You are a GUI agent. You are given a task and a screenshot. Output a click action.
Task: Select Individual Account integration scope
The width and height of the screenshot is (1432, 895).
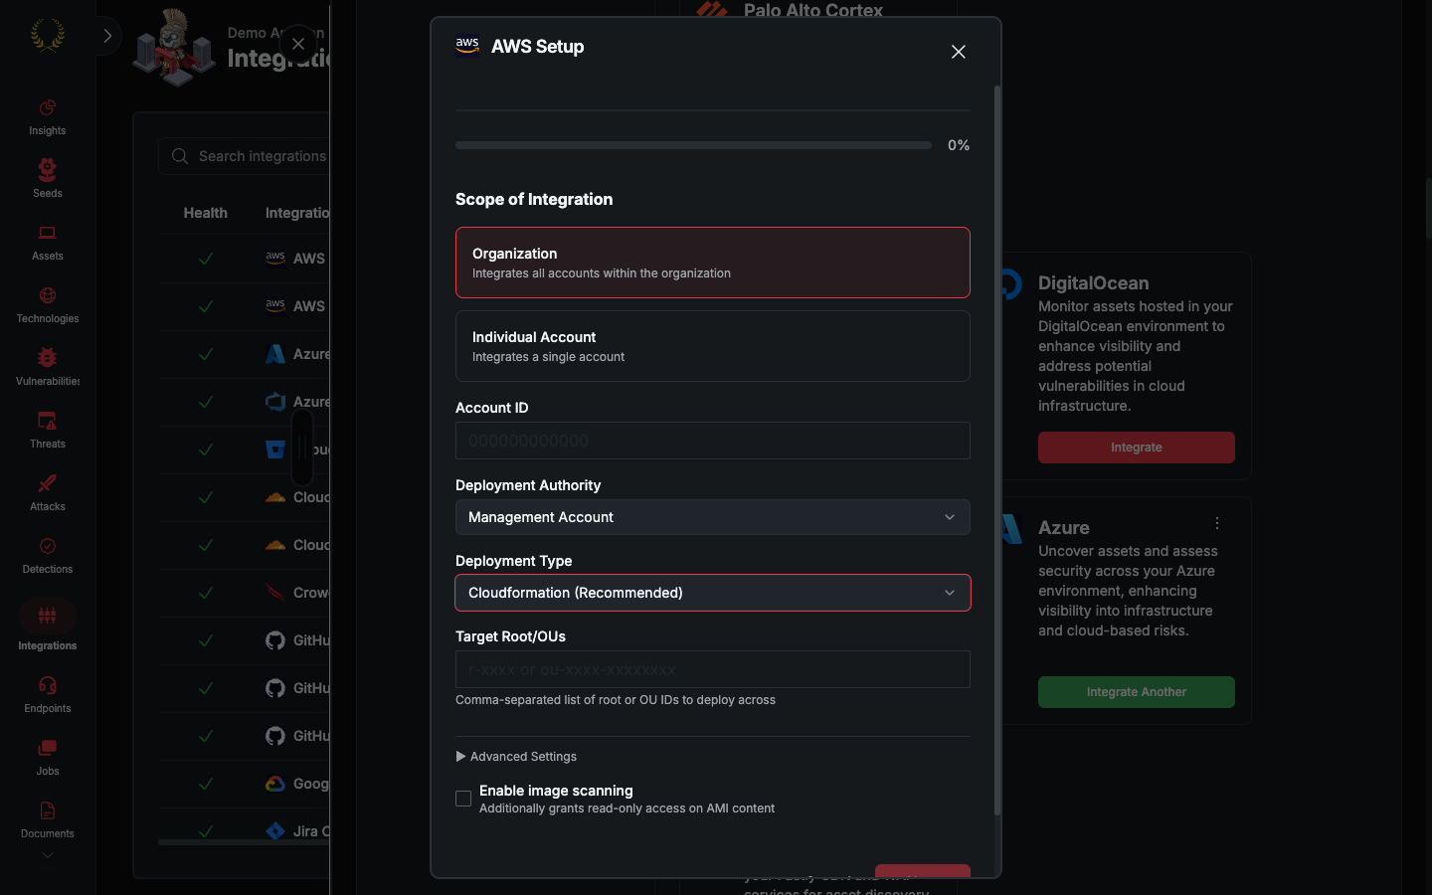tap(712, 346)
